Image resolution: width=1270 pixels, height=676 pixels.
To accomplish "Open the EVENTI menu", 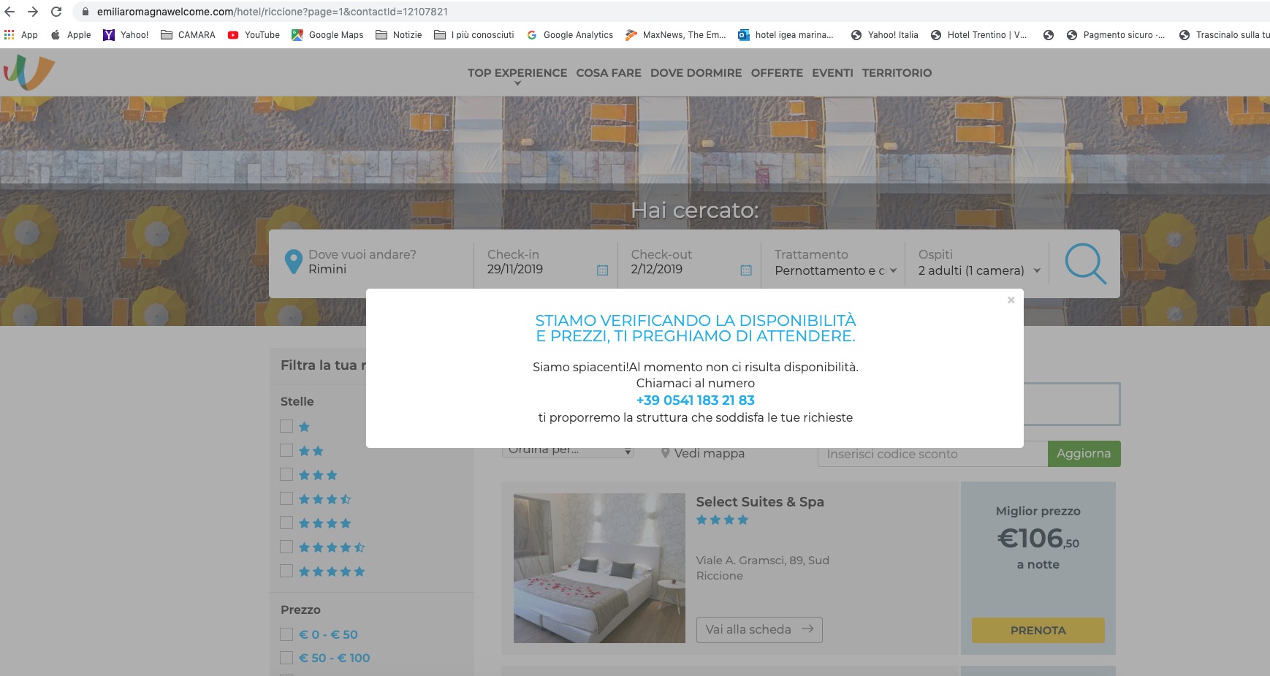I will click(x=832, y=73).
